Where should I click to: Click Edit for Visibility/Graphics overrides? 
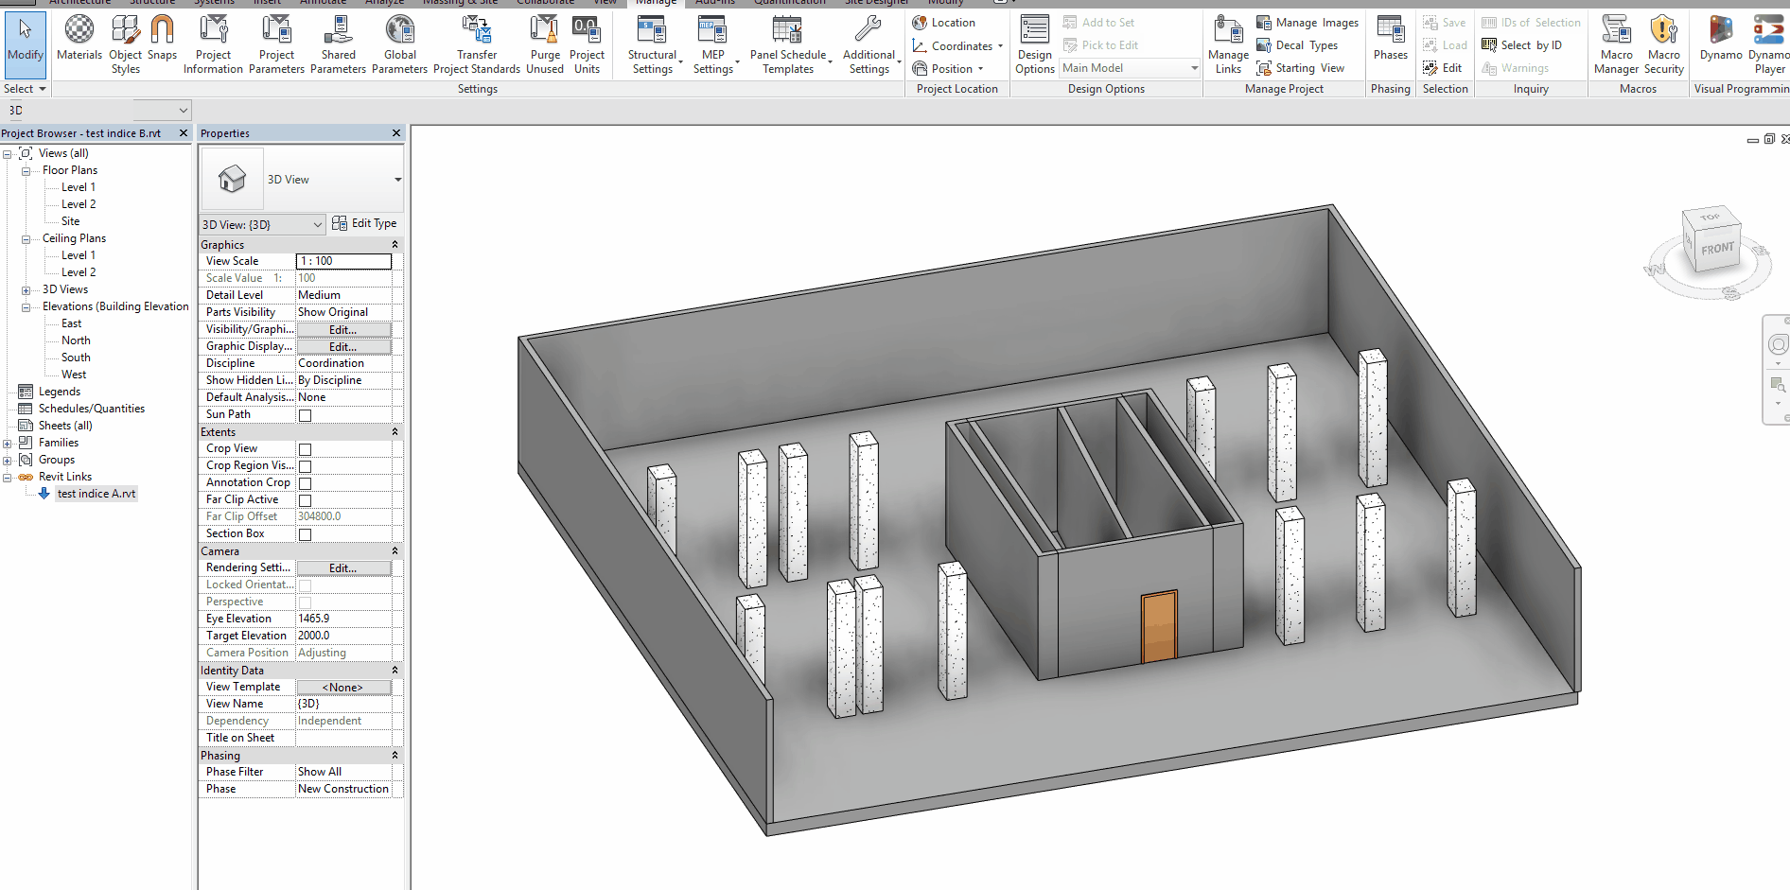coord(343,329)
